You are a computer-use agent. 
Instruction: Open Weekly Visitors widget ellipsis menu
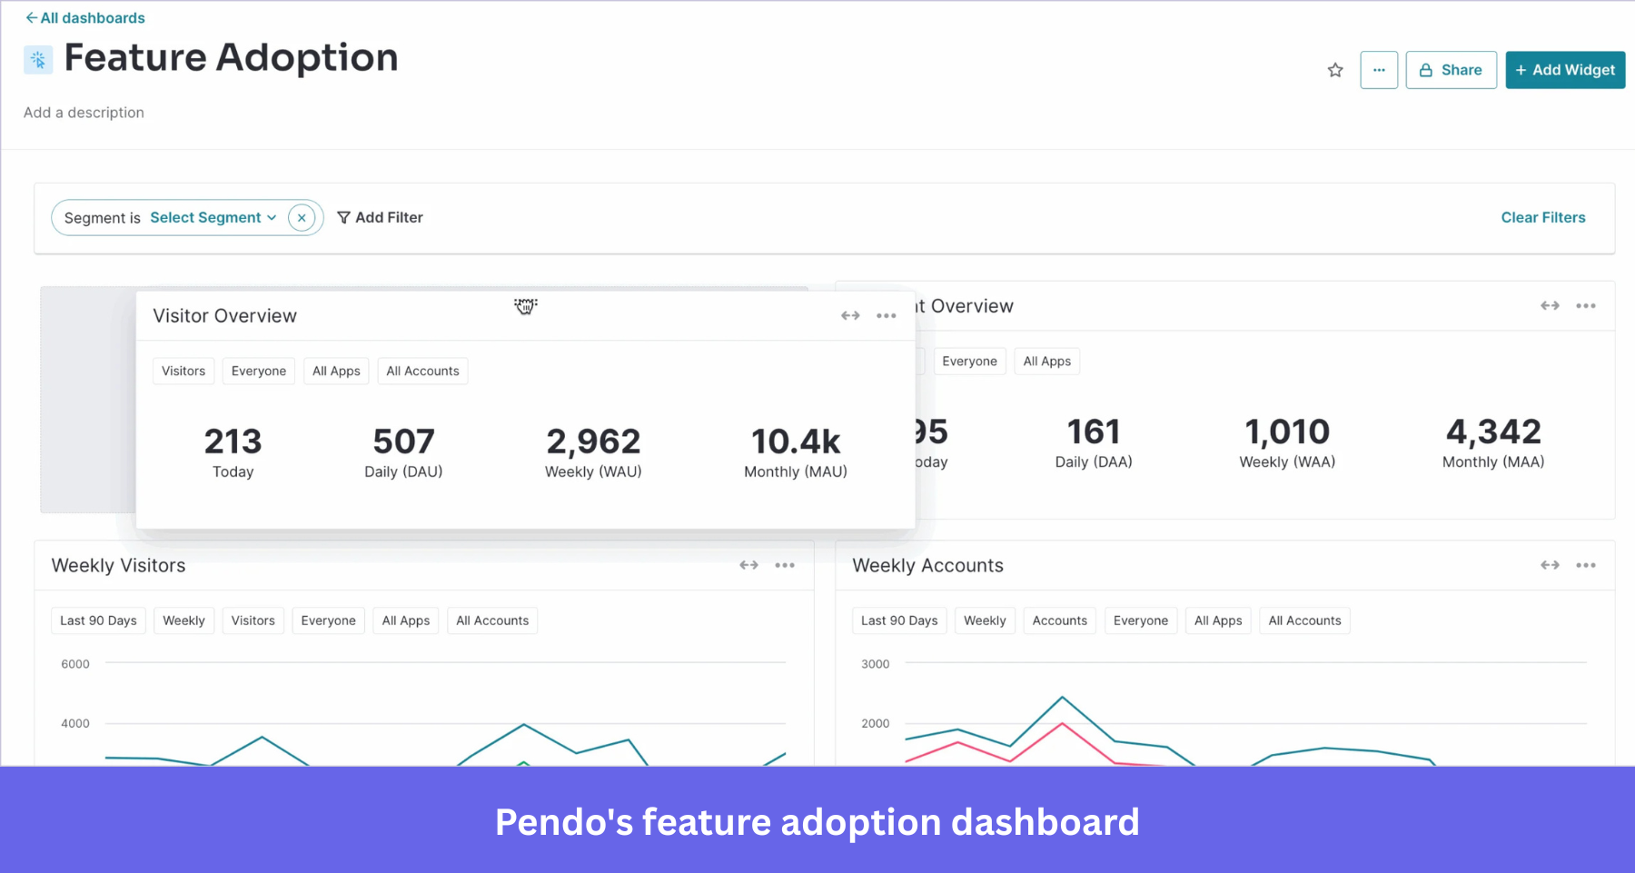784,565
